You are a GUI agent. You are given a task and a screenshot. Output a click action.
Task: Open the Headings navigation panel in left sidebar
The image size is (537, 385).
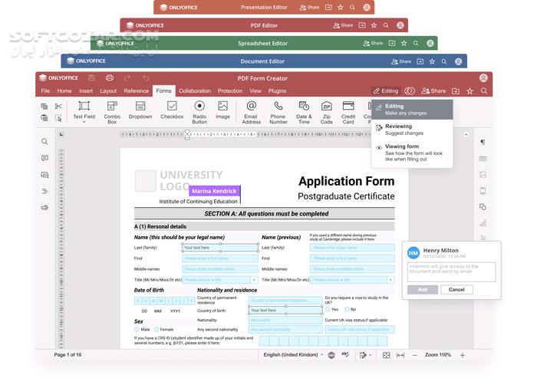44,191
